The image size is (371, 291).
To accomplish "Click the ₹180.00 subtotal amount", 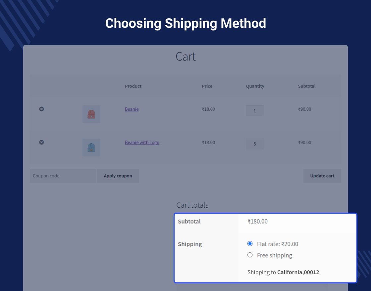I will point(257,221).
